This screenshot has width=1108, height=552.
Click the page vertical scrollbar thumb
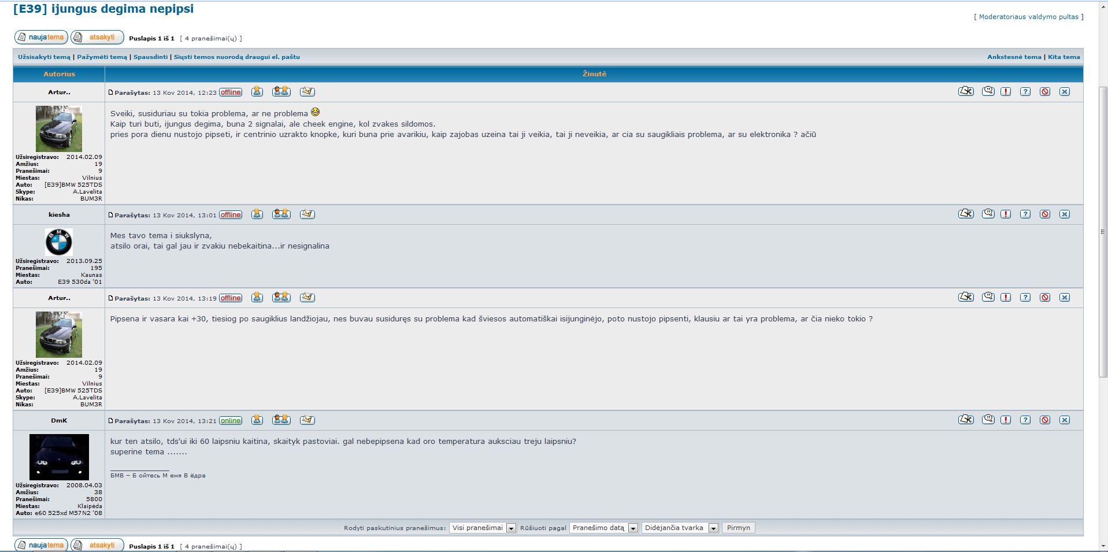pyautogui.click(x=1103, y=231)
